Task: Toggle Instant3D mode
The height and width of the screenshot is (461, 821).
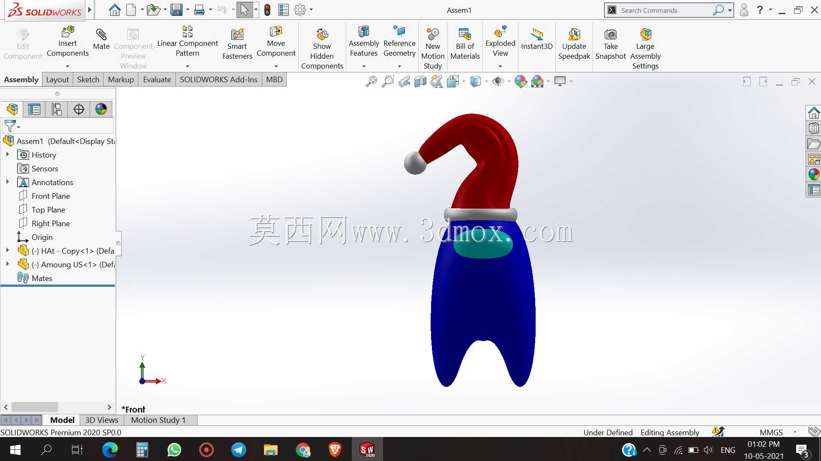Action: [x=536, y=39]
